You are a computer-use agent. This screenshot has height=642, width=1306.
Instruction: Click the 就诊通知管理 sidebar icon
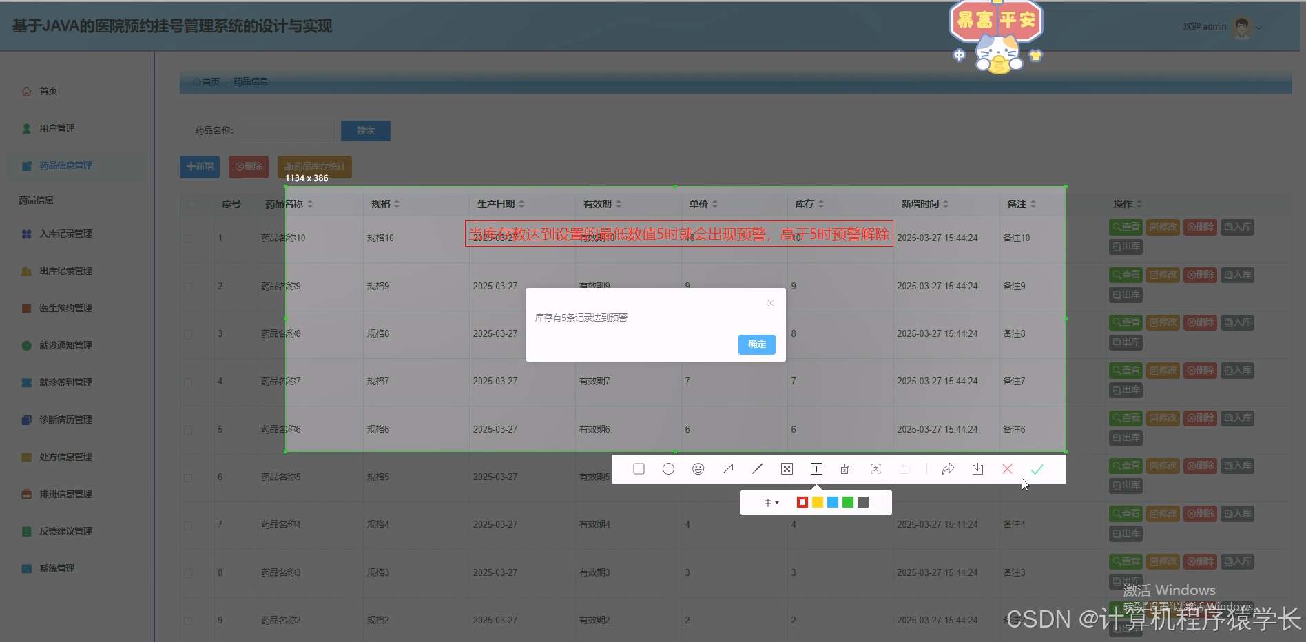[26, 346]
